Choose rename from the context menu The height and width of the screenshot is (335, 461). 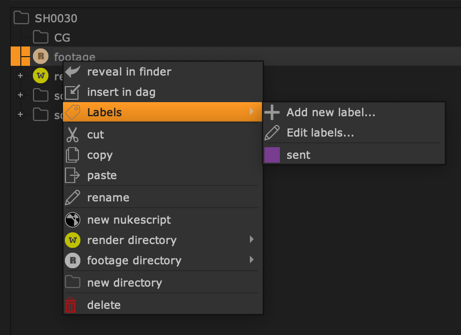[108, 198]
